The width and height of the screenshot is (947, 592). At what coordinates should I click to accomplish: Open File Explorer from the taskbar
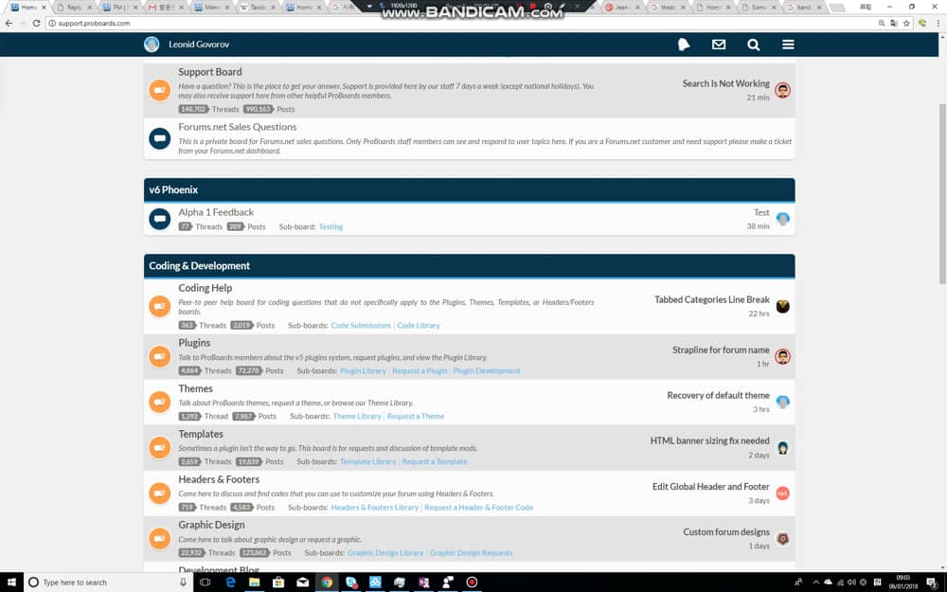[x=254, y=583]
